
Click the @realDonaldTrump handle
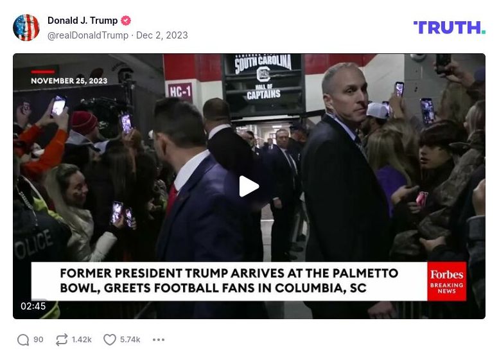click(x=88, y=35)
